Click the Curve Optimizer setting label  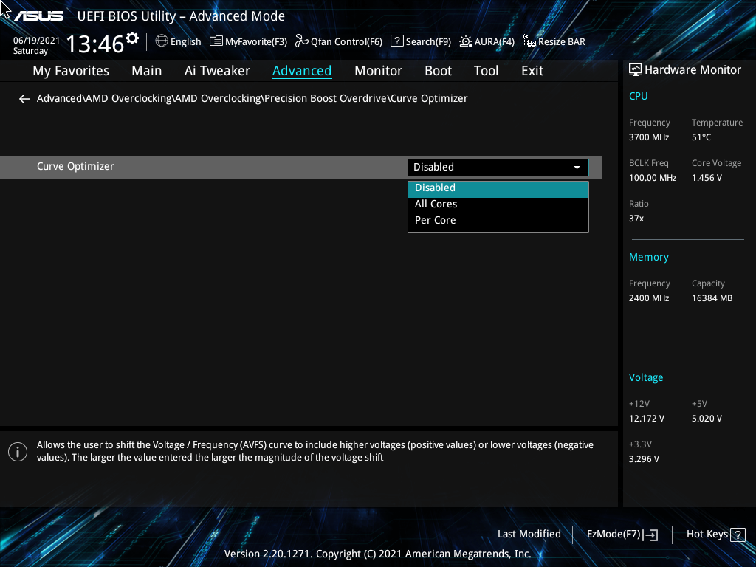(x=75, y=166)
